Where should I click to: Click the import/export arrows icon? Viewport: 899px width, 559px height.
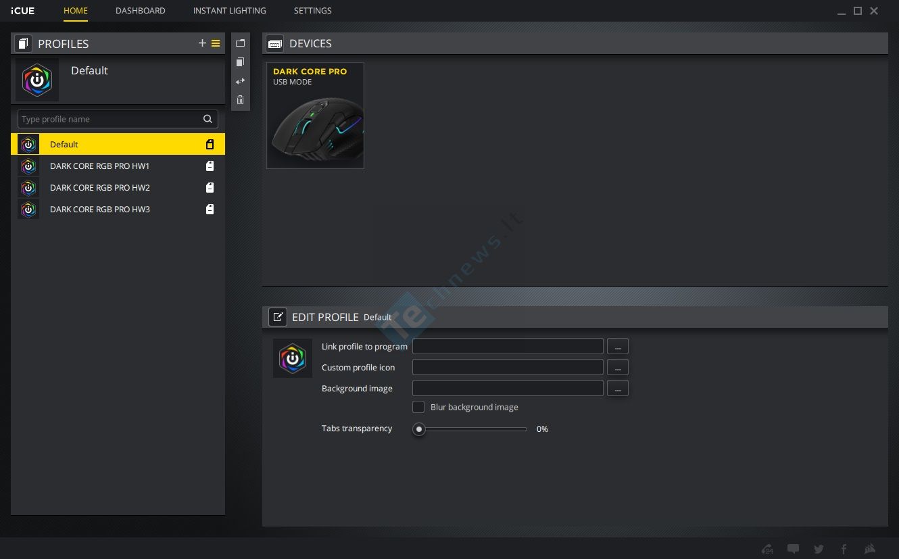240,80
